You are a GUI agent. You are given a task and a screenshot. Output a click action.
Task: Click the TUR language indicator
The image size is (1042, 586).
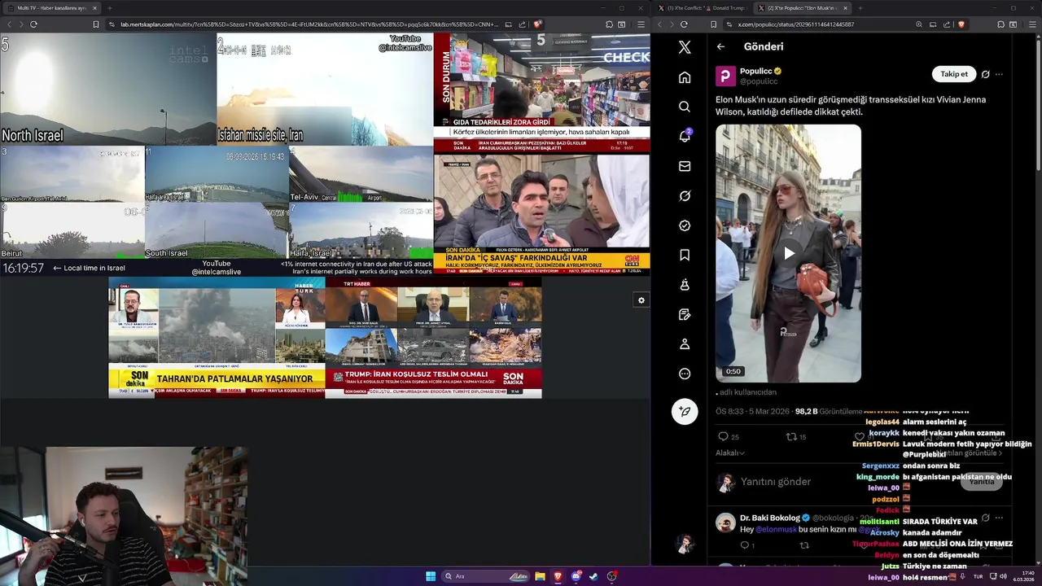click(x=978, y=576)
